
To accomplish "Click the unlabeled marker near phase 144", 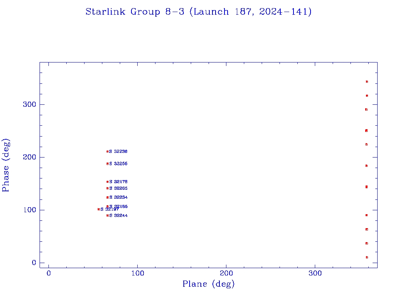I will pyautogui.click(x=367, y=187).
